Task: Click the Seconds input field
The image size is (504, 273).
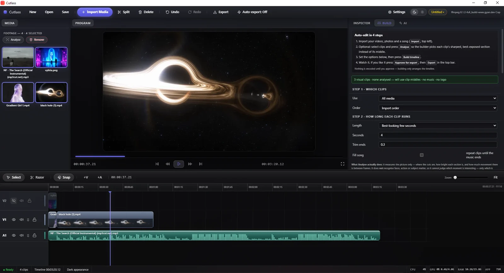Action: point(438,135)
